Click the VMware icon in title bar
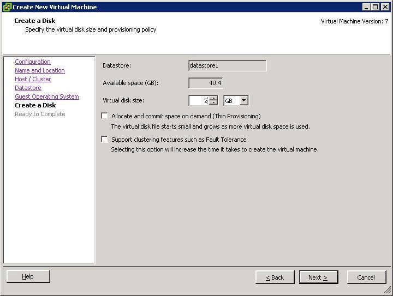Image resolution: width=393 pixels, height=296 pixels. 7,7
